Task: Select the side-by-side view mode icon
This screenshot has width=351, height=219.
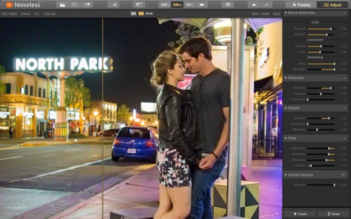Action: (149, 13)
